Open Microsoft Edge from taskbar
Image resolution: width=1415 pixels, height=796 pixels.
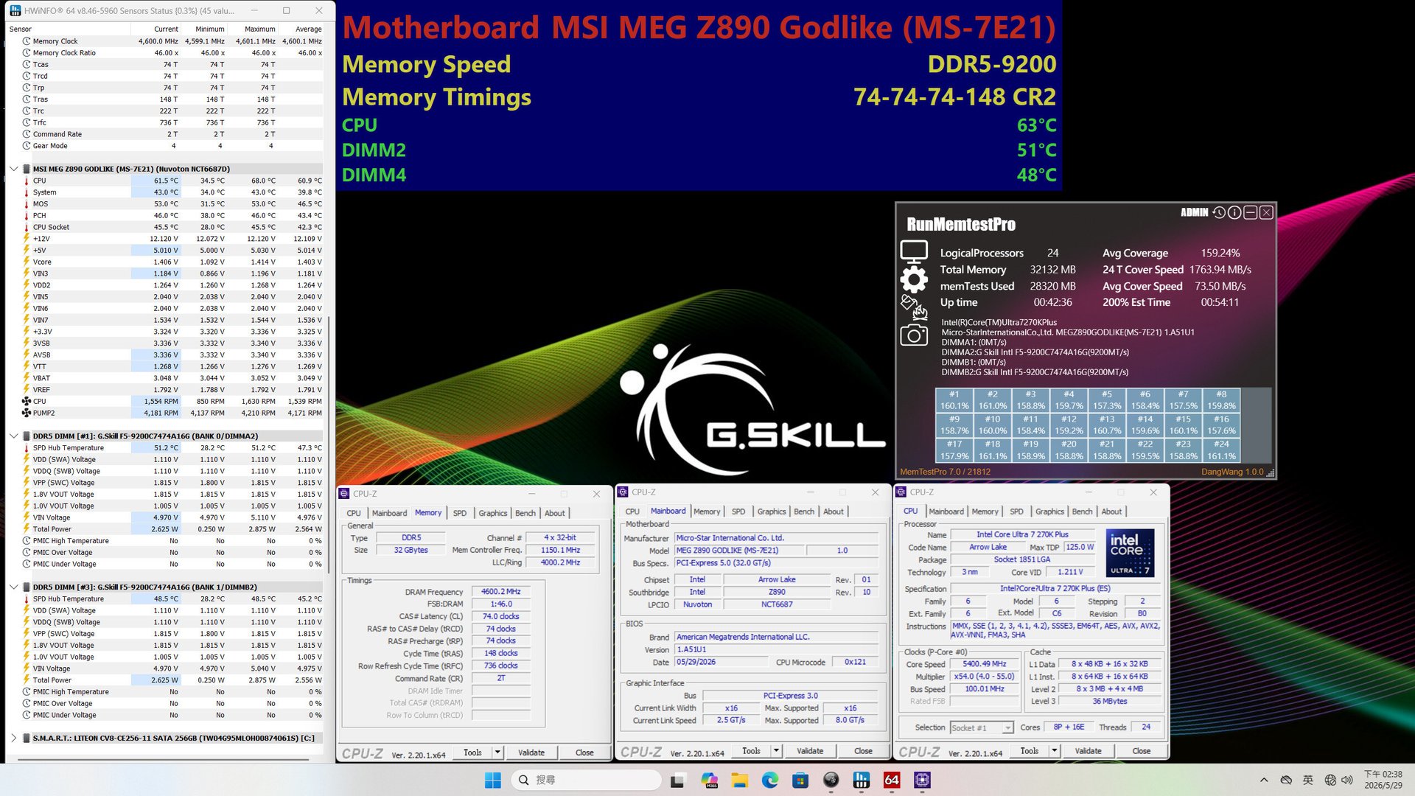click(770, 780)
